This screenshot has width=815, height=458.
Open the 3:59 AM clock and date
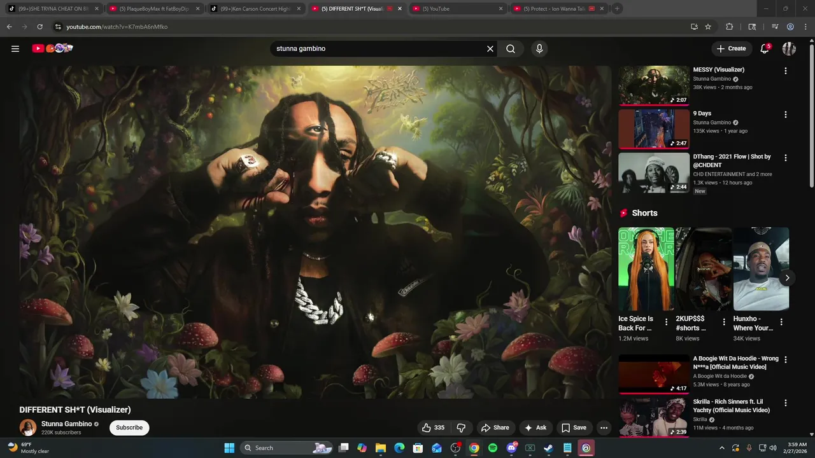click(x=797, y=448)
